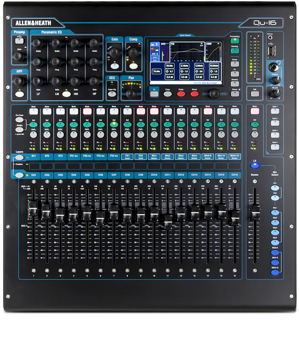
Task: Toggle the Parametric EQ In button
Action: [67, 94]
